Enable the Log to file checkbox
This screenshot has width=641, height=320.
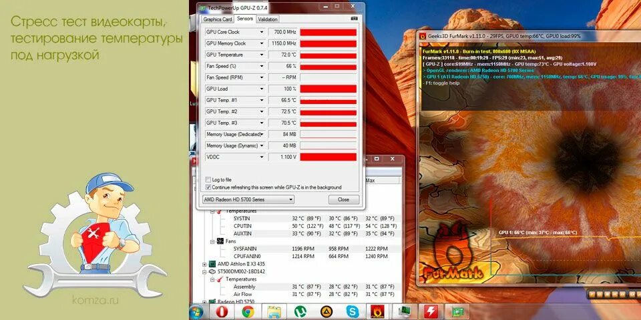208,179
